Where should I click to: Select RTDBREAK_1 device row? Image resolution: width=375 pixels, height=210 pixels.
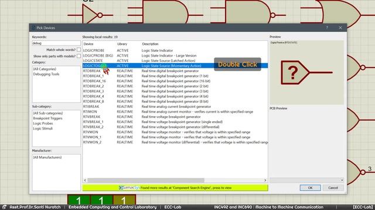(175, 76)
